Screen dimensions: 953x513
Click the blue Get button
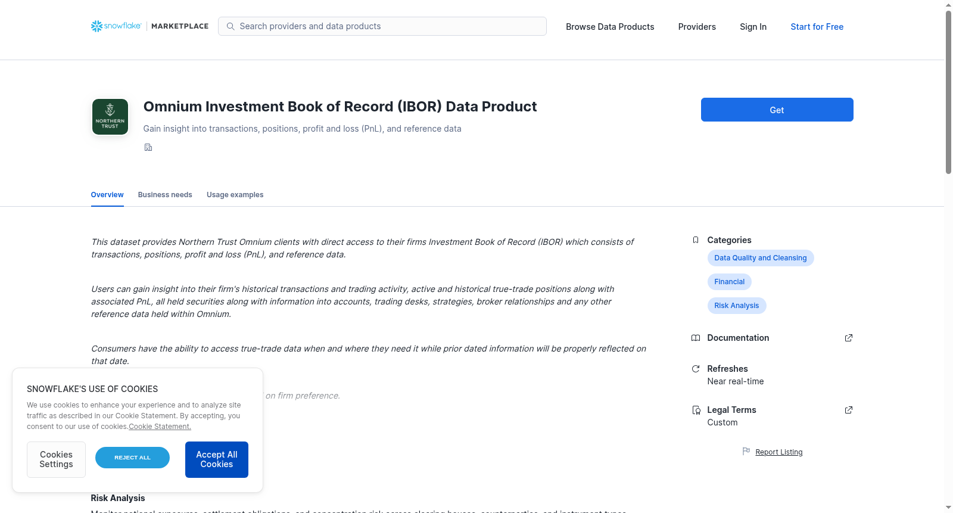[777, 110]
